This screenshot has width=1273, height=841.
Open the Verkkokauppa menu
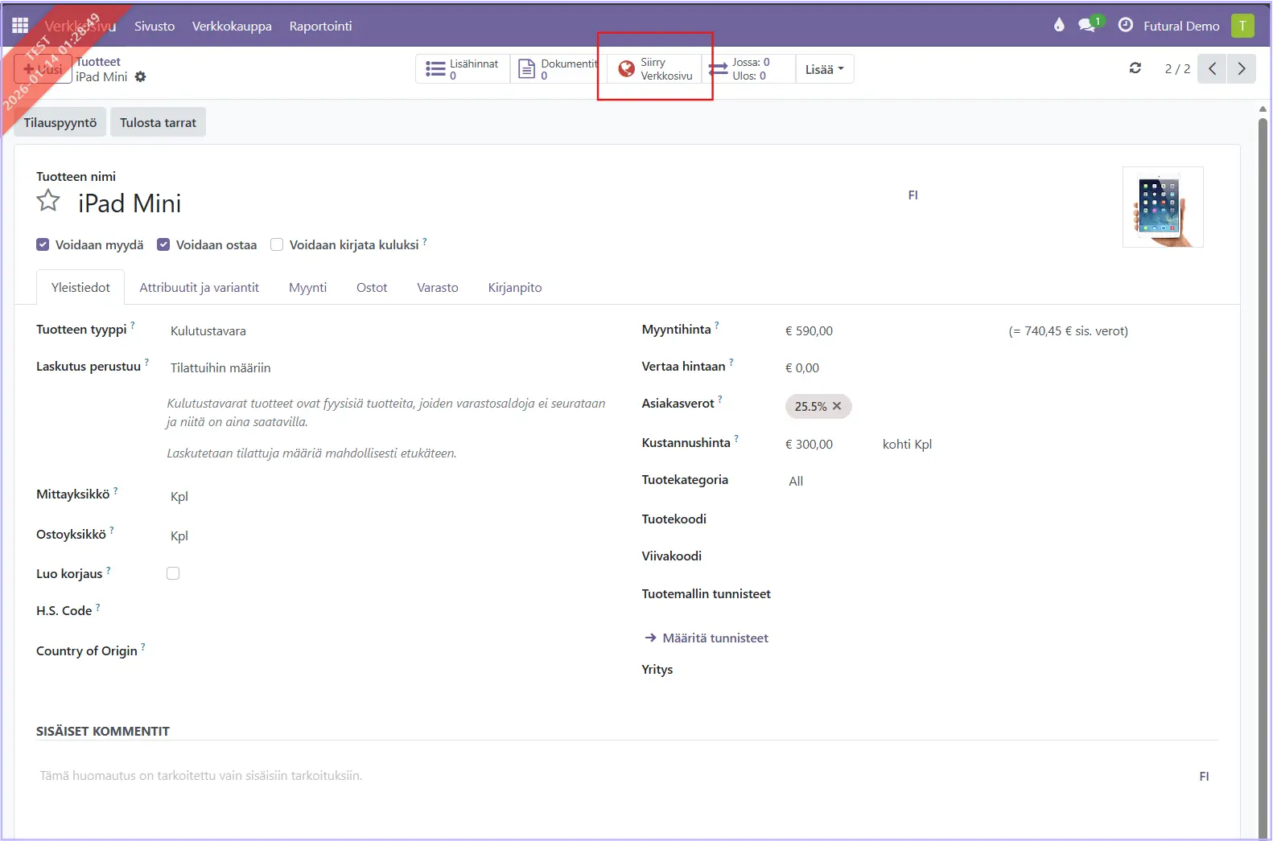point(232,26)
